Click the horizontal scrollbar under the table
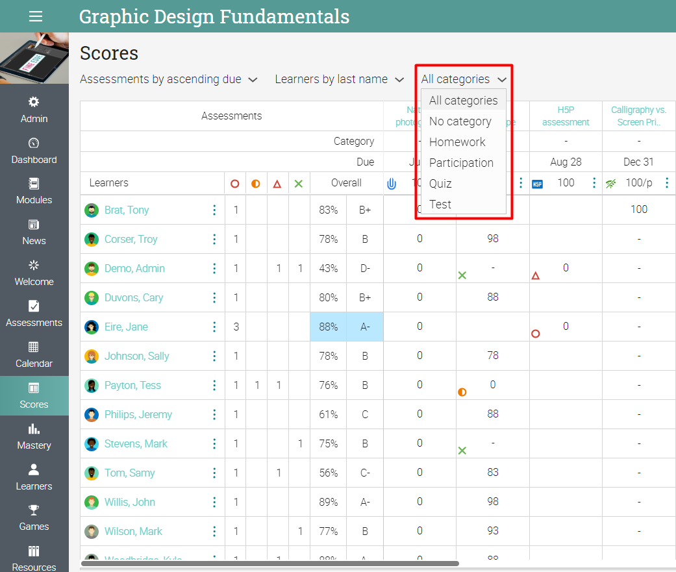Image resolution: width=676 pixels, height=572 pixels. 270,564
